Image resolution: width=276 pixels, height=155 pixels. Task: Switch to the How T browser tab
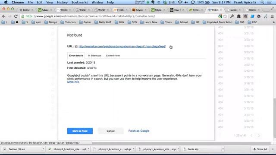(176, 10)
